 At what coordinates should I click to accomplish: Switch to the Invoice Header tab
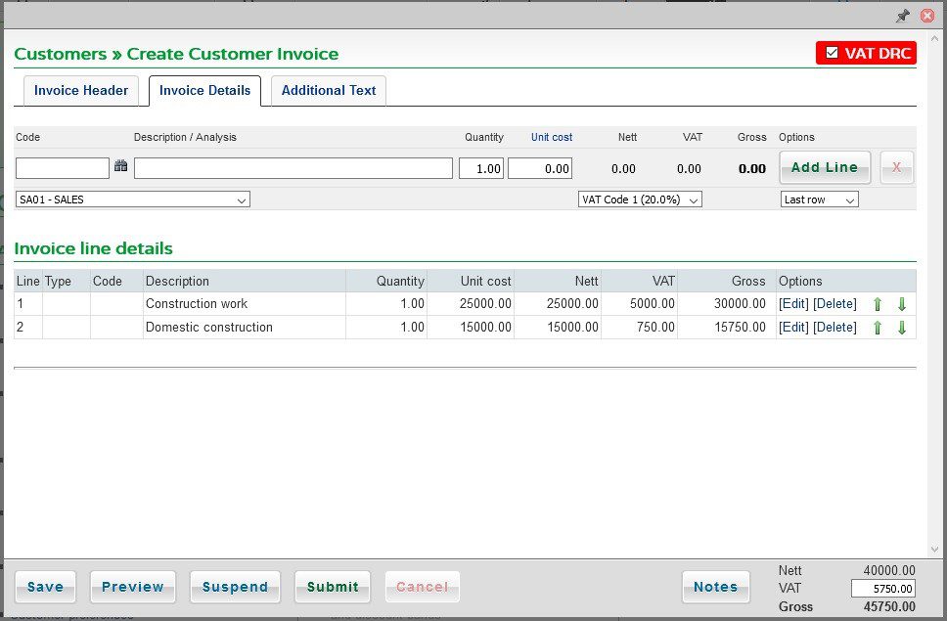(x=81, y=90)
